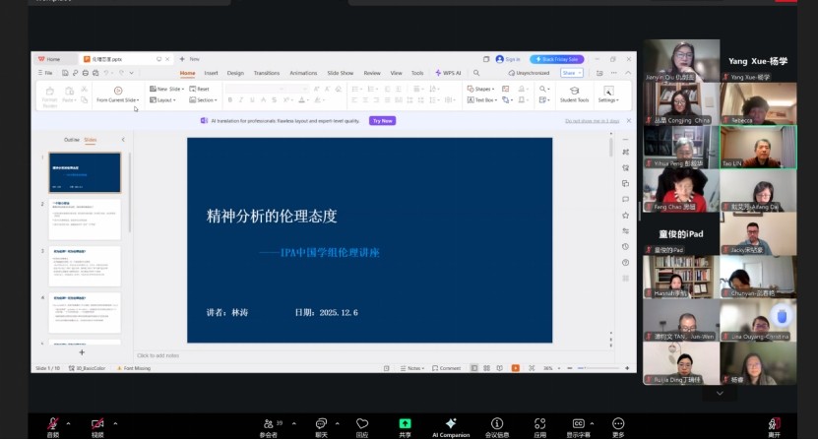Open the chat (聊天) panel
This screenshot has width=818, height=440.
tap(321, 423)
